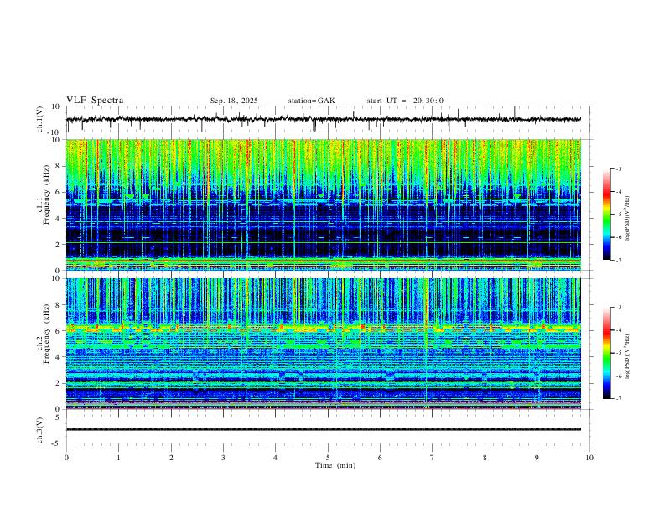Click time axis tick label "1"

coord(119,458)
